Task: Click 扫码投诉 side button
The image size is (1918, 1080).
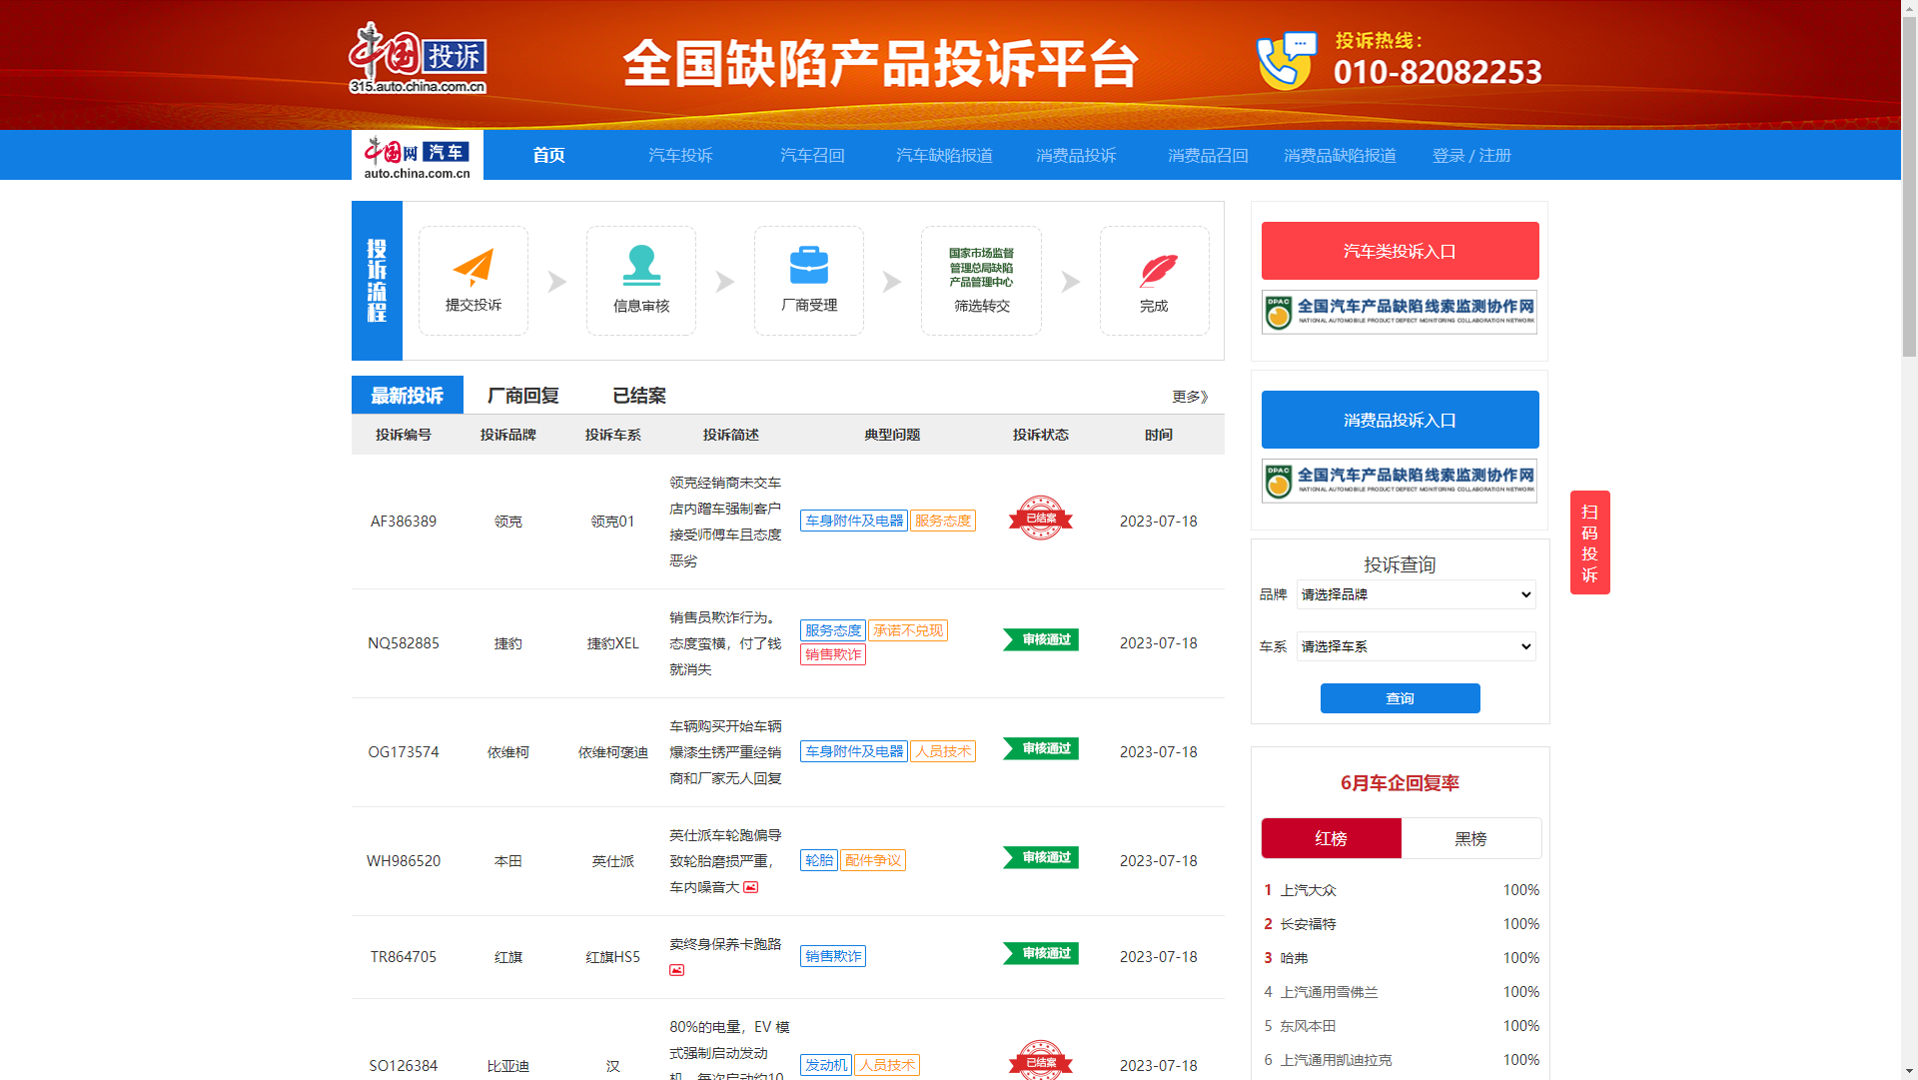Action: coord(1589,542)
